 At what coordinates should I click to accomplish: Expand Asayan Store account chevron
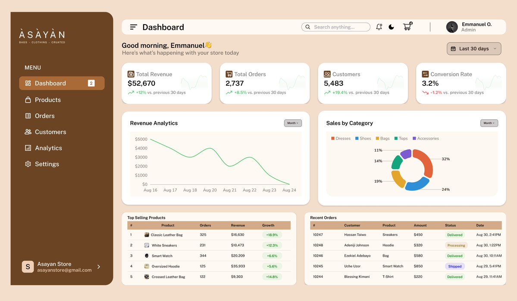point(99,267)
